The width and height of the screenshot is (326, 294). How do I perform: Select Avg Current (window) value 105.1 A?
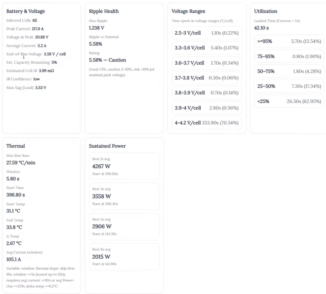click(x=13, y=260)
